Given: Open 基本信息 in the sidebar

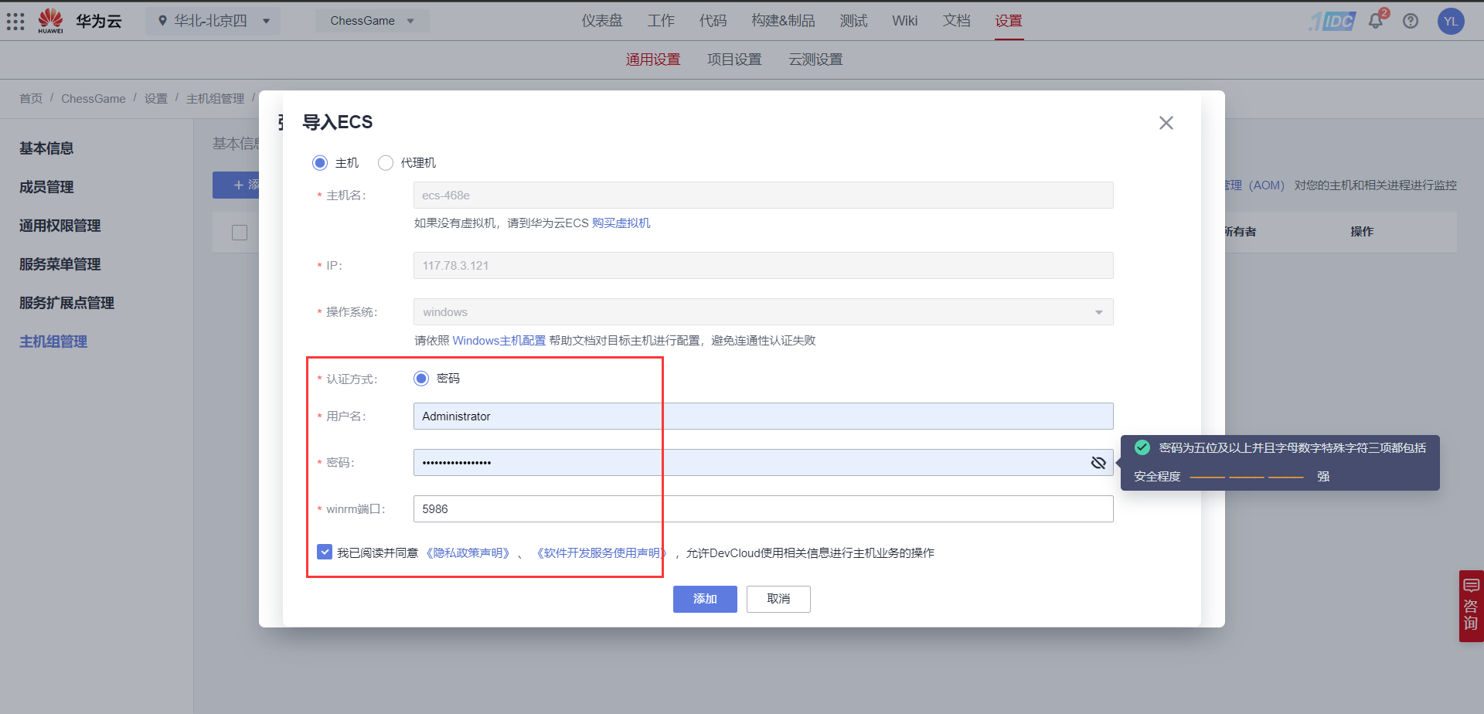Looking at the screenshot, I should 46,148.
